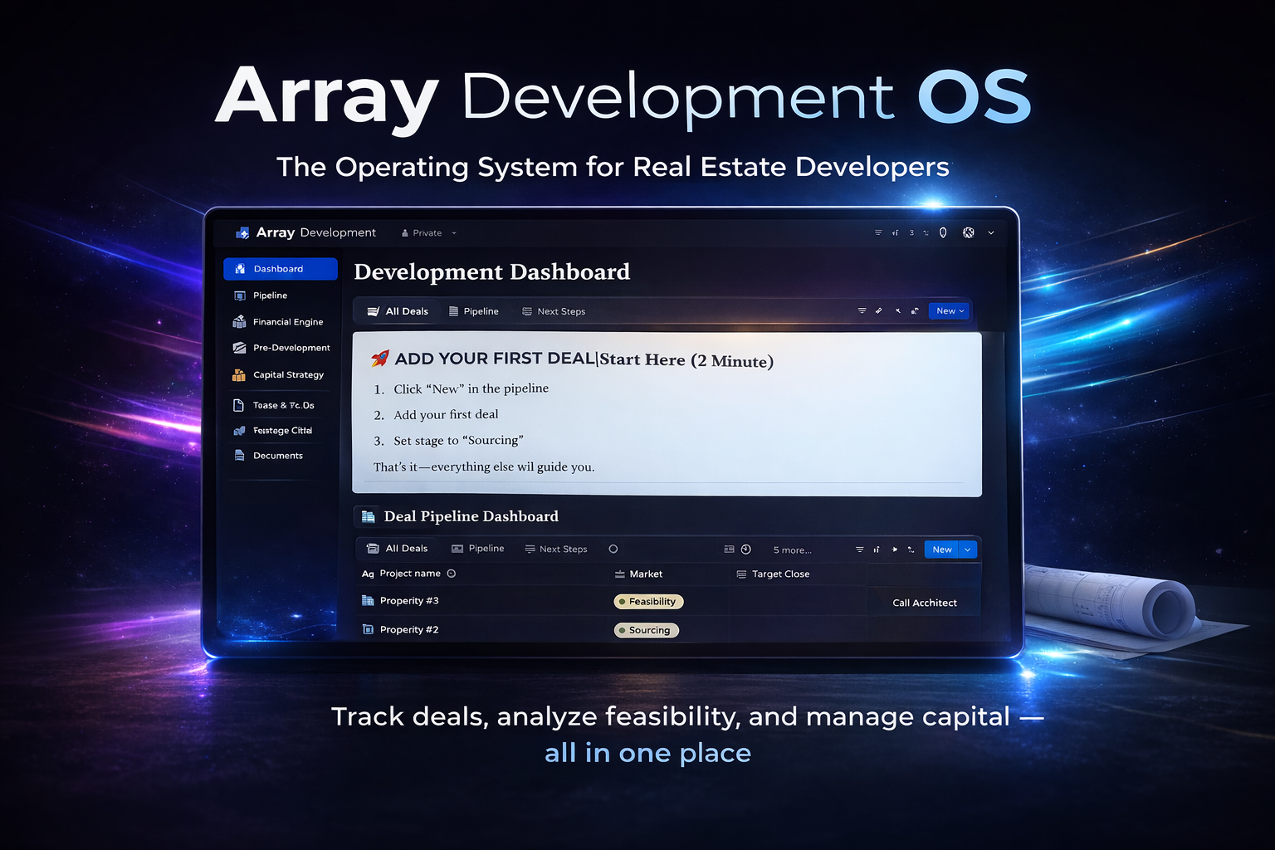This screenshot has width=1275, height=850.
Task: Click the 'Feistege Citlal' sidebar icon
Action: click(x=240, y=431)
